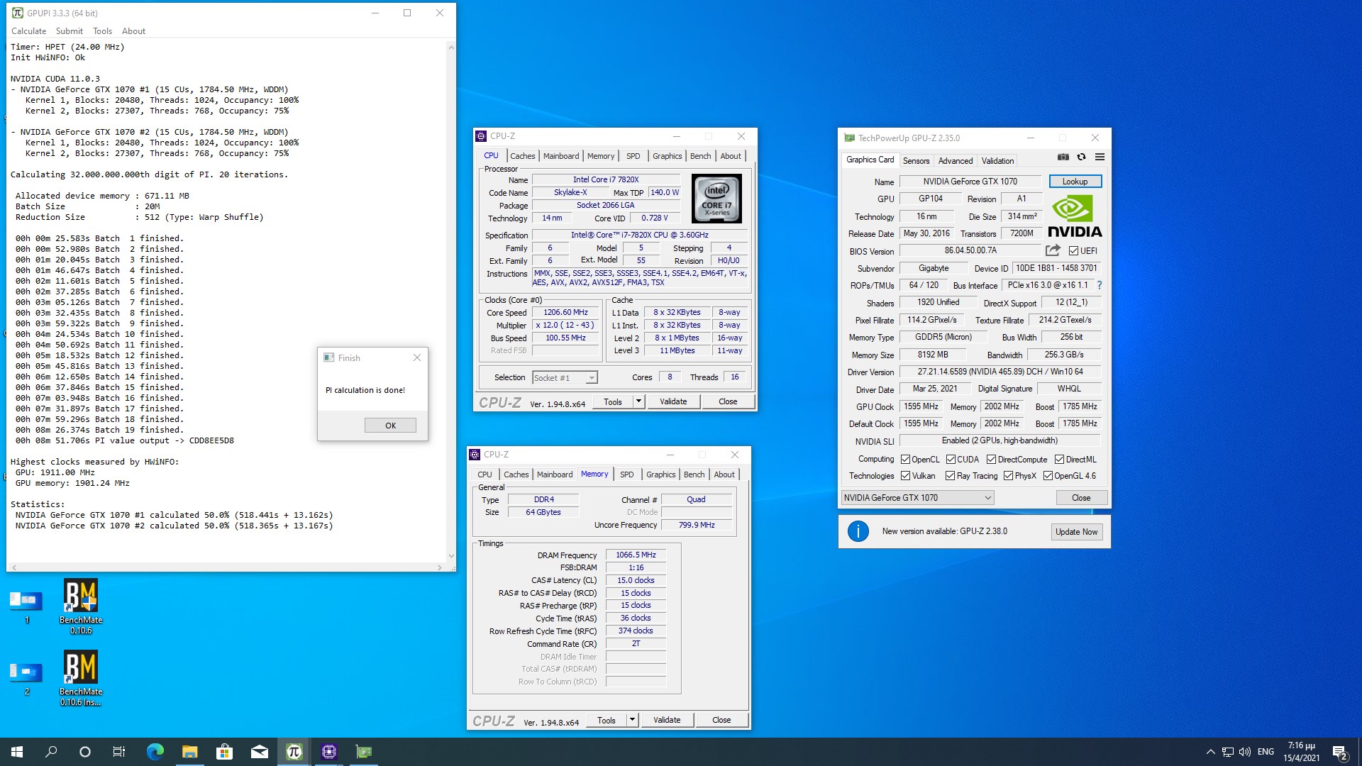Open the SPD tab in CPU-Z Memory window
Screen dimensions: 1362x766
tap(626, 474)
